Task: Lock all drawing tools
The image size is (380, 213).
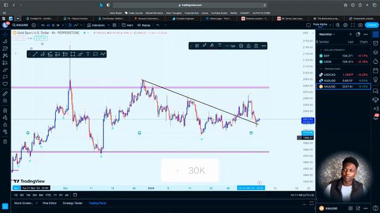Action: (x=5, y=125)
